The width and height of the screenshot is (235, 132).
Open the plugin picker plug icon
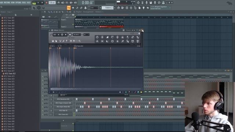(x=144, y=8)
